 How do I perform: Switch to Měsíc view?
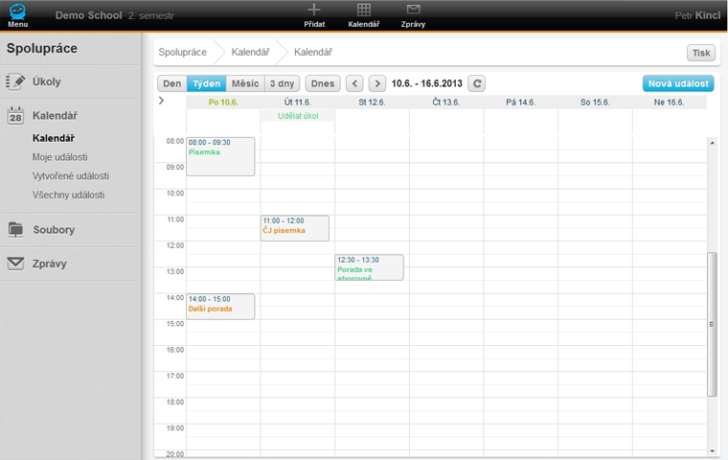point(245,83)
